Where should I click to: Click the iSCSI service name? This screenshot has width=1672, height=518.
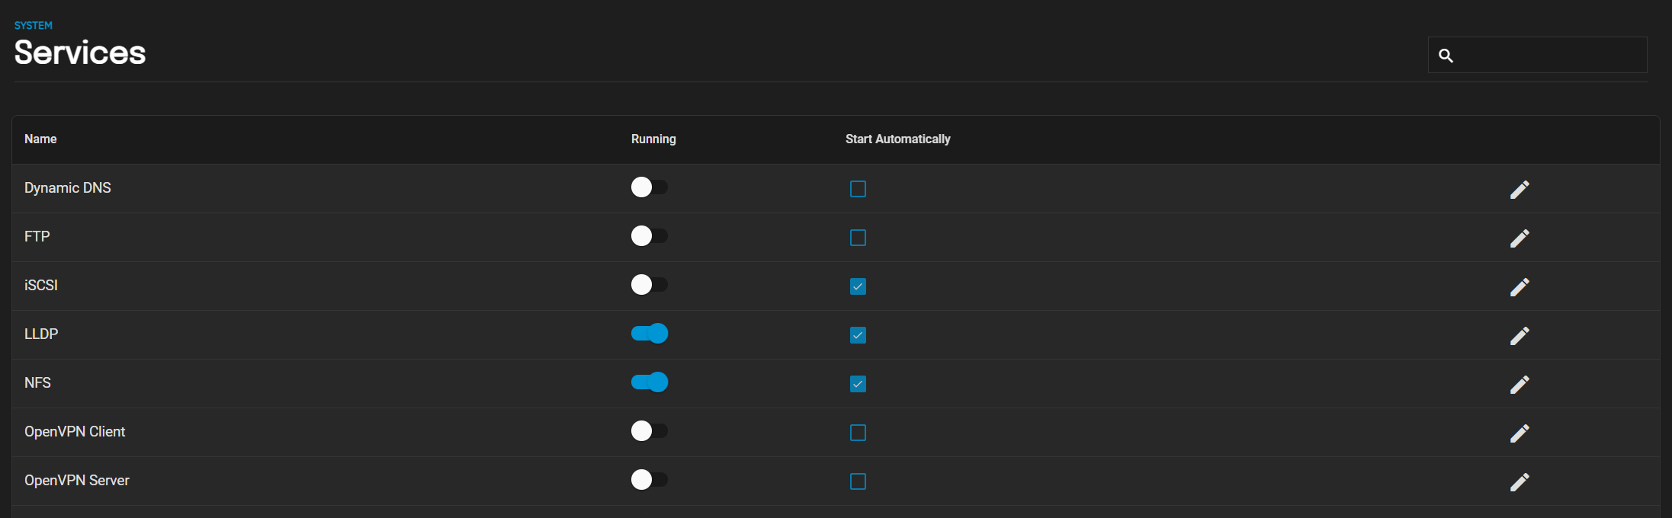point(41,285)
